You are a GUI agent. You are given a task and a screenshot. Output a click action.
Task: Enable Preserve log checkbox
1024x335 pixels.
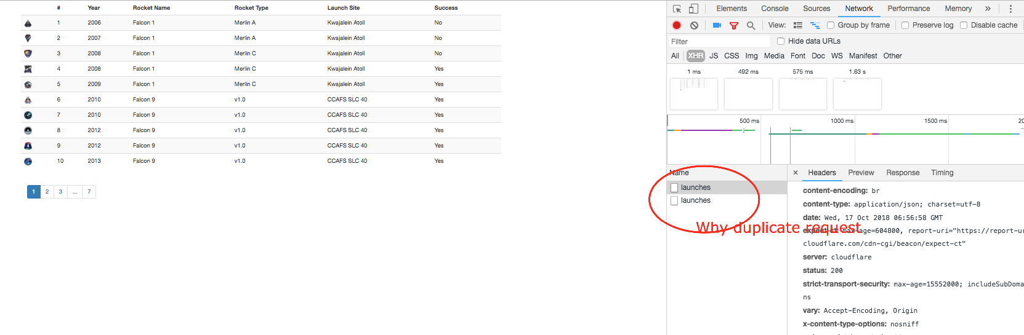tap(905, 25)
